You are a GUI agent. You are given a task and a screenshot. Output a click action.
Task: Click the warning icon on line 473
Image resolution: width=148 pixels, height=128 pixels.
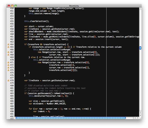coord(8,68)
